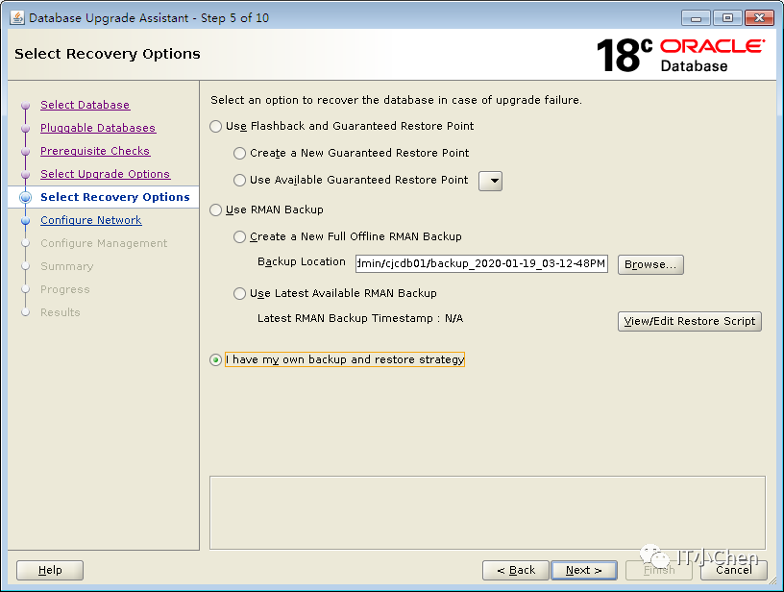The image size is (784, 592).
Task: Open Prerequisite Checks step
Action: click(x=95, y=151)
